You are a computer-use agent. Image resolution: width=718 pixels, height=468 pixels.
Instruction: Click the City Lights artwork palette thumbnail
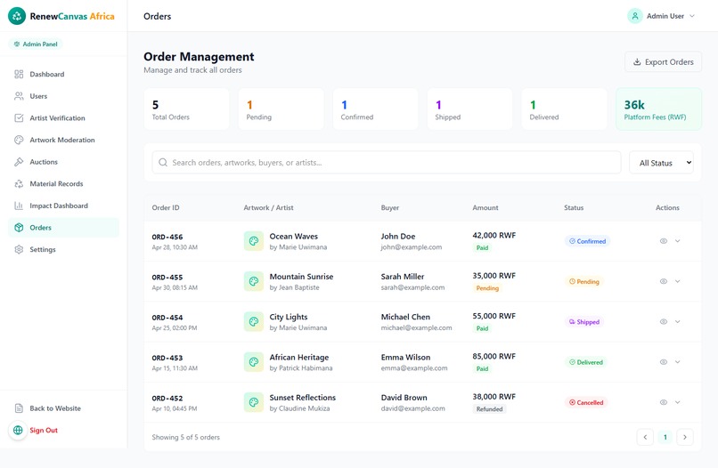(x=254, y=321)
